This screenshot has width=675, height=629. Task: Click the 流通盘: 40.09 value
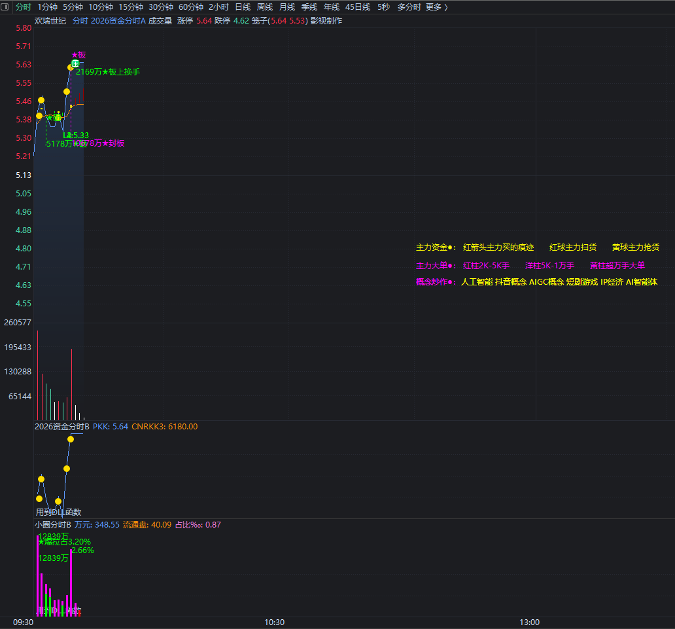point(147,525)
